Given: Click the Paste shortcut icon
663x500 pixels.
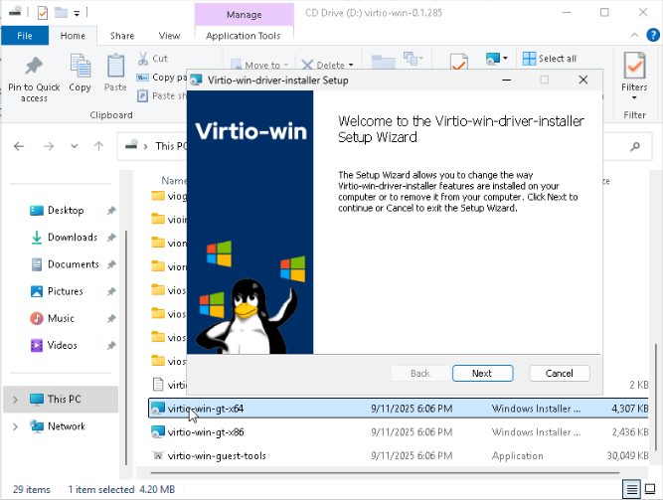Looking at the screenshot, I should coord(142,95).
